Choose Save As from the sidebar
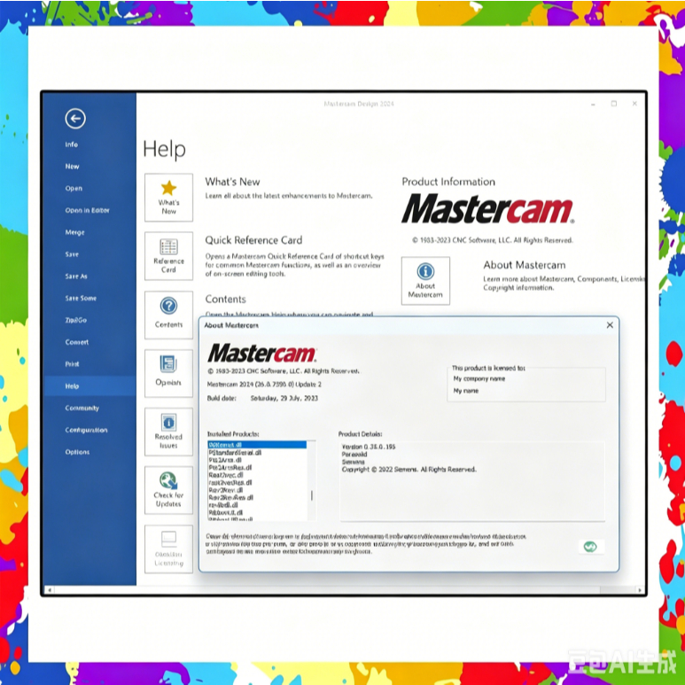The height and width of the screenshot is (685, 685). 76,276
